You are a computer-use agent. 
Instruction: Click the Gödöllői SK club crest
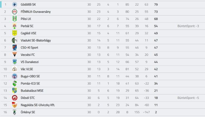pos(15,5)
